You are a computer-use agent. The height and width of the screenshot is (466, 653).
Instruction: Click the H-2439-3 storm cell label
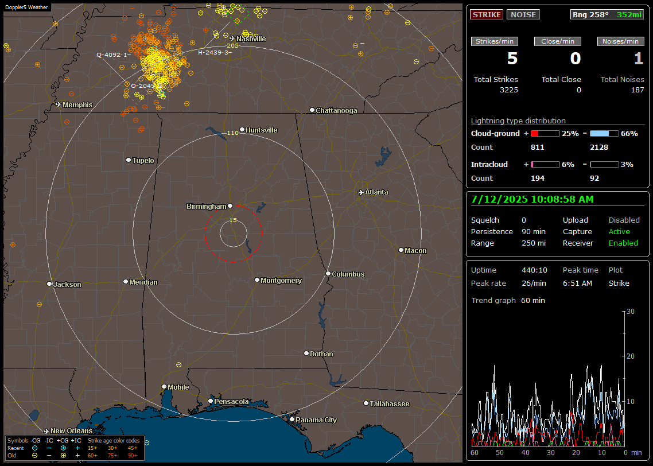point(214,52)
